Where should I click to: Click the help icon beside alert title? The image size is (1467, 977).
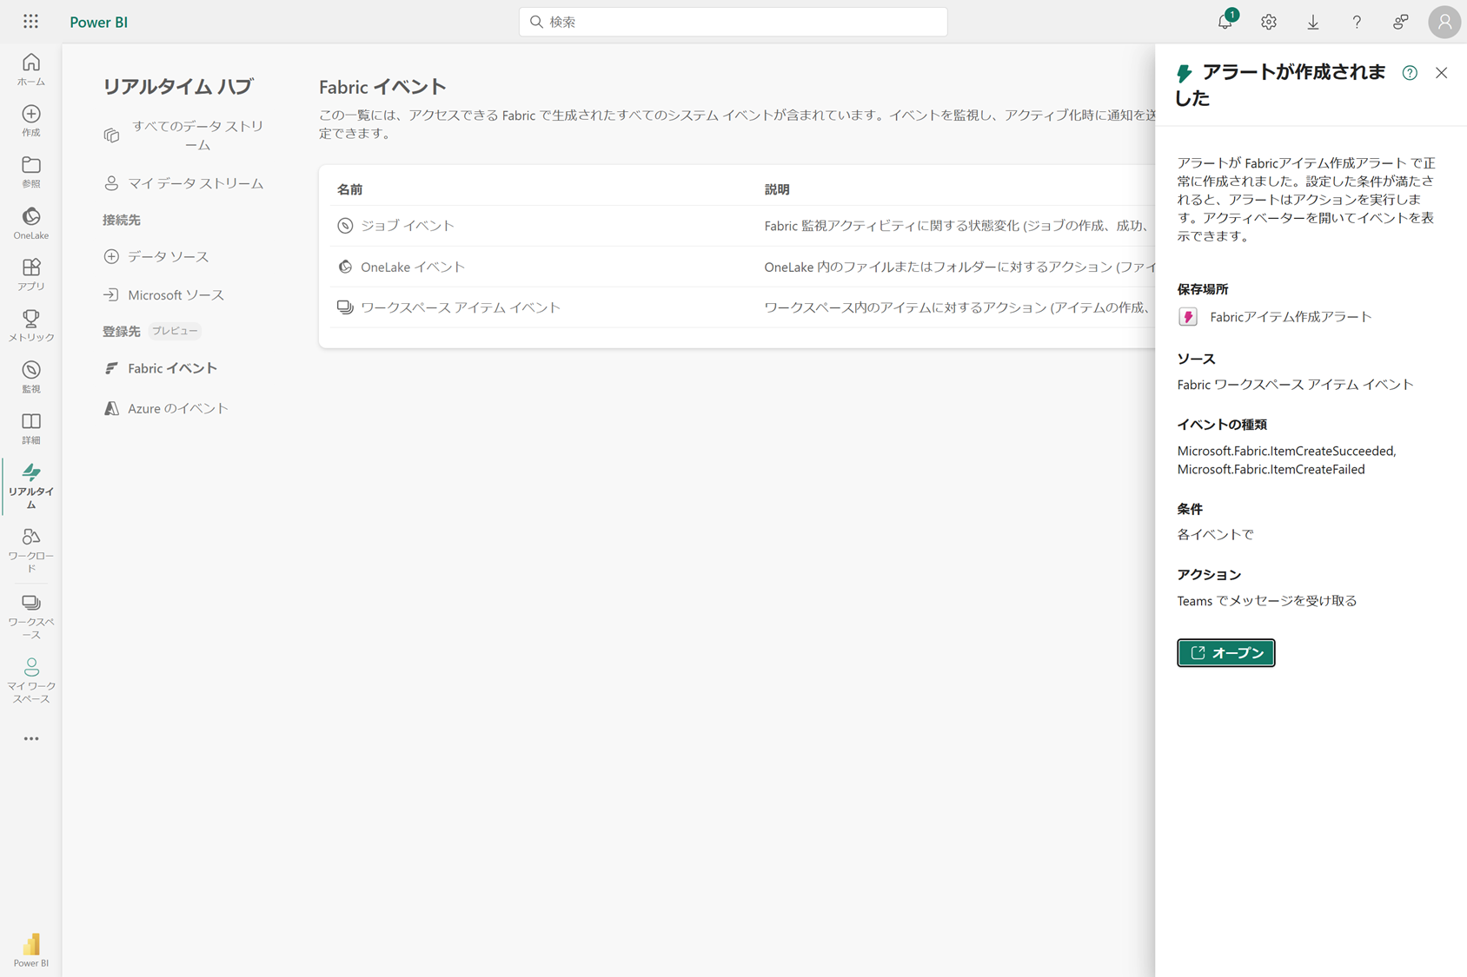pos(1410,73)
